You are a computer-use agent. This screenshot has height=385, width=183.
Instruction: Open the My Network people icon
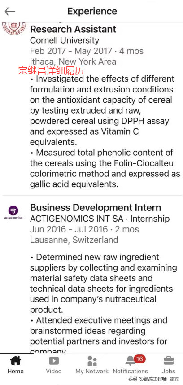pyautogui.click(x=92, y=361)
